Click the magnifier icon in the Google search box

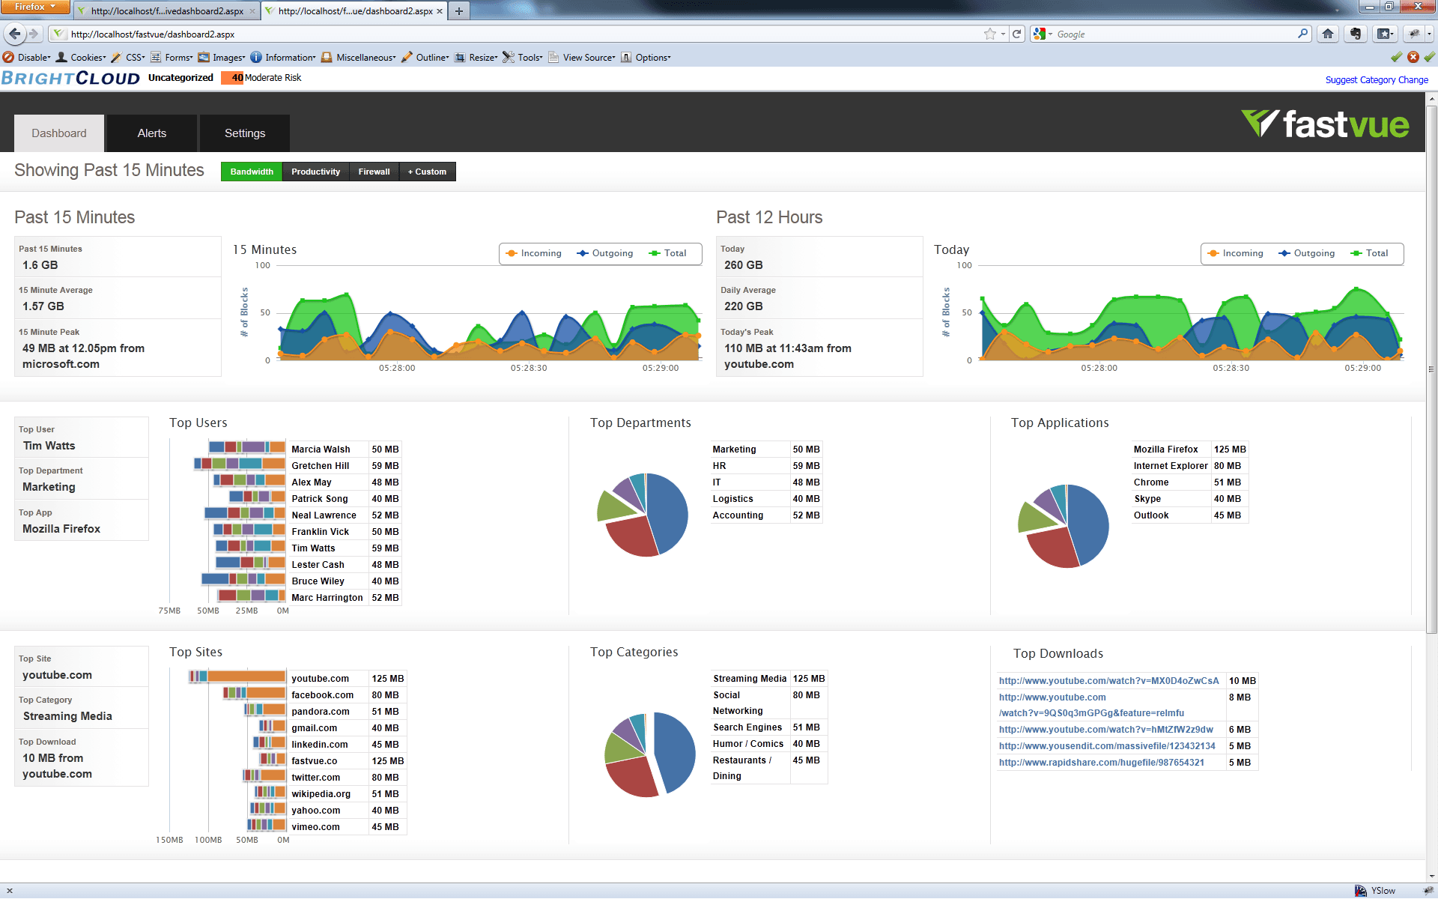[x=1302, y=34]
